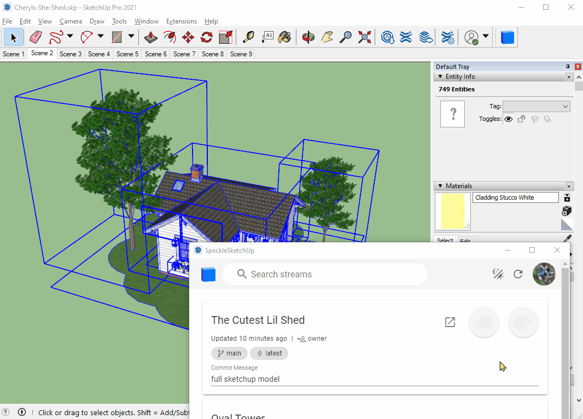Activate the Push/Pull tool
The image size is (583, 419).
tap(150, 37)
